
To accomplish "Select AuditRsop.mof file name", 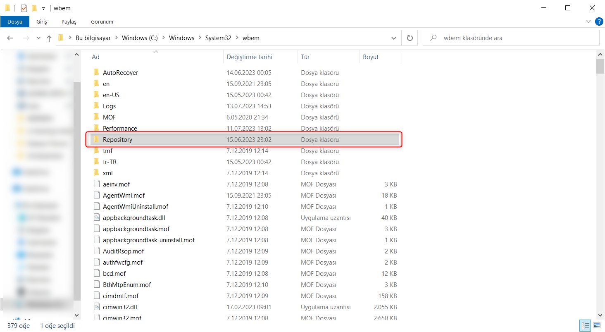I will point(123,251).
